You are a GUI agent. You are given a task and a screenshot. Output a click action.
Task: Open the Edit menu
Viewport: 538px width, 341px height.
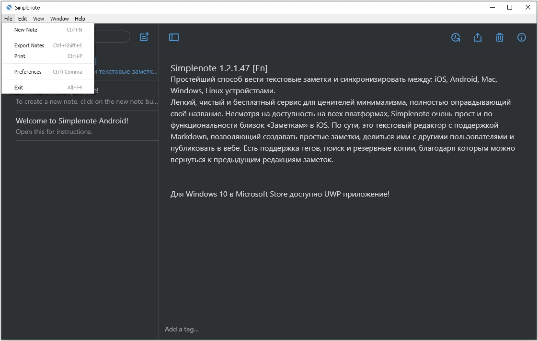pyautogui.click(x=23, y=19)
